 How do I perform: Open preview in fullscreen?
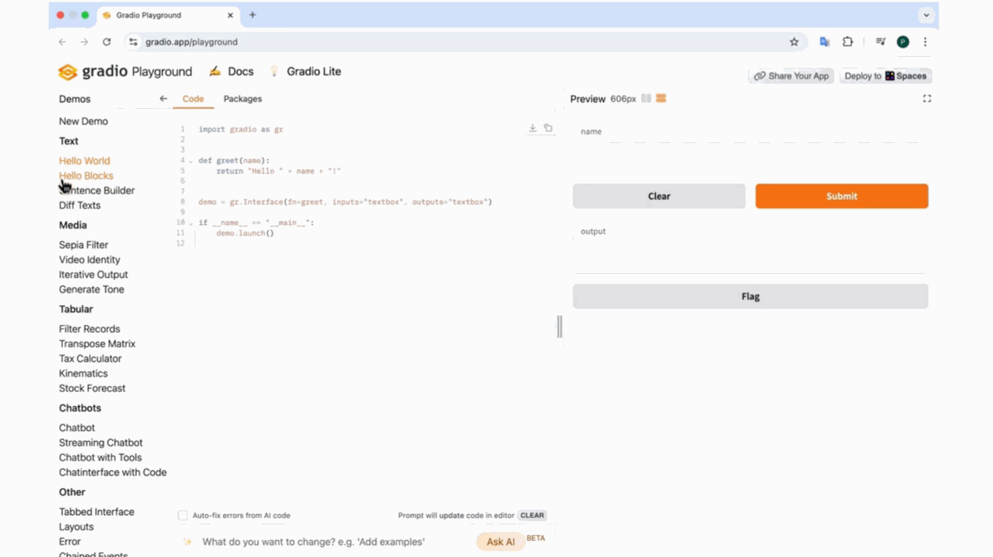pyautogui.click(x=927, y=99)
